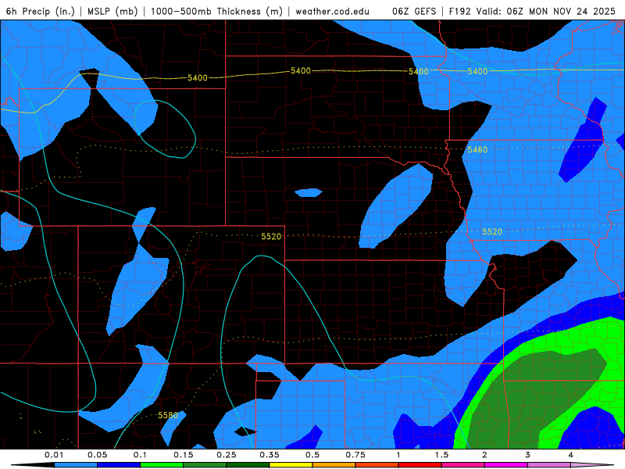The image size is (625, 469).
Task: Click the purple right arrow end of colorbar
Action: (592, 465)
